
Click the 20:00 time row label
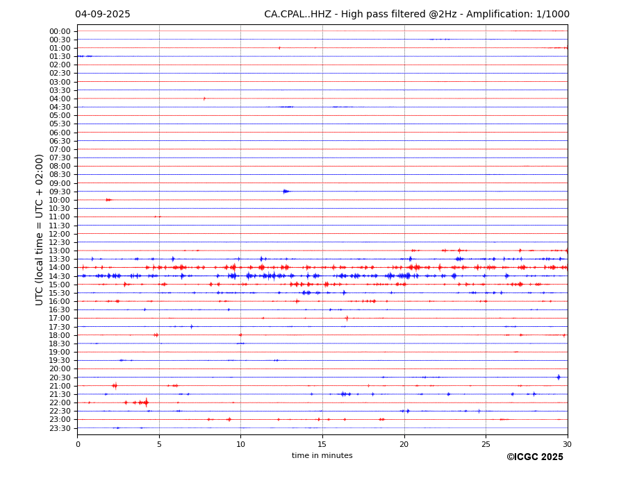[x=60, y=369]
